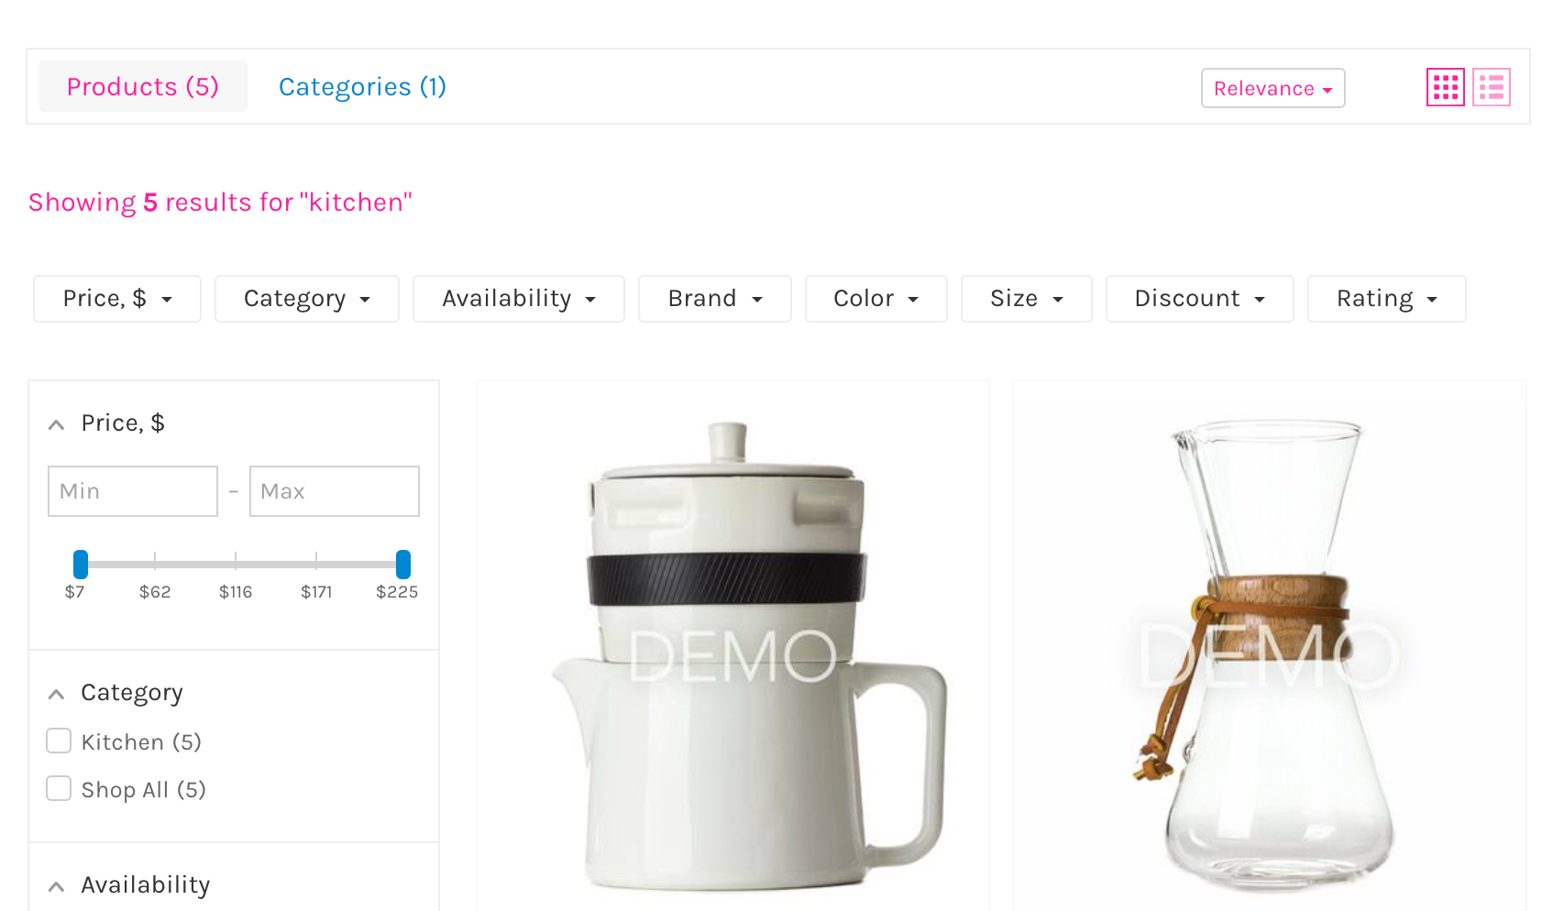Click the maximum price slider handle
1553x911 pixels.
[x=402, y=564]
